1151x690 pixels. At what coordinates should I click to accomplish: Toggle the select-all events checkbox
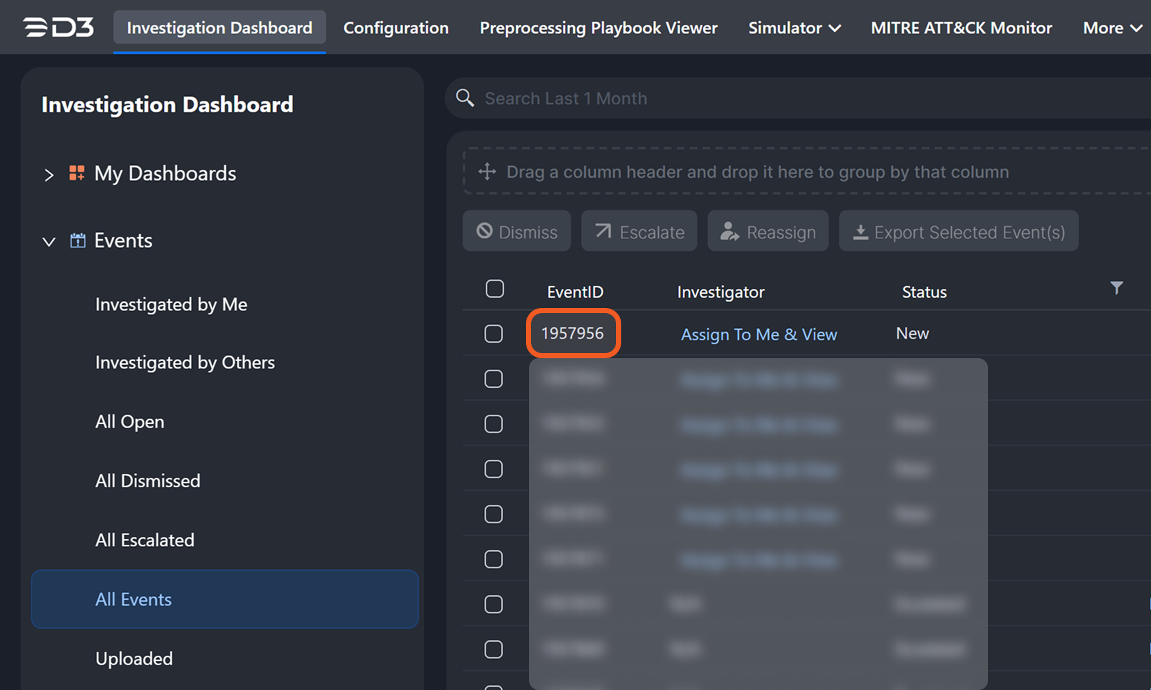(x=495, y=289)
